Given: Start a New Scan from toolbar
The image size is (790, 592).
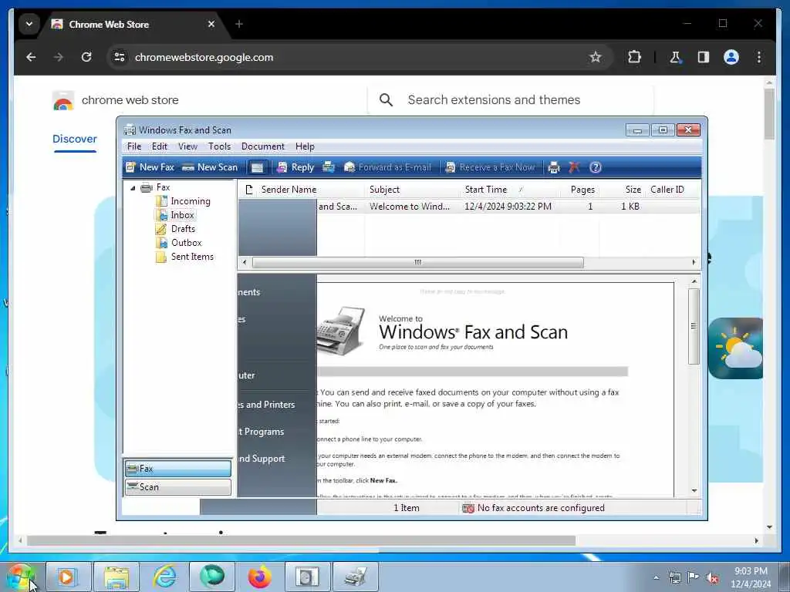Looking at the screenshot, I should [x=210, y=167].
